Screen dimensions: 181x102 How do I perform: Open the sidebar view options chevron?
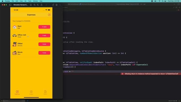[x=12, y=5]
